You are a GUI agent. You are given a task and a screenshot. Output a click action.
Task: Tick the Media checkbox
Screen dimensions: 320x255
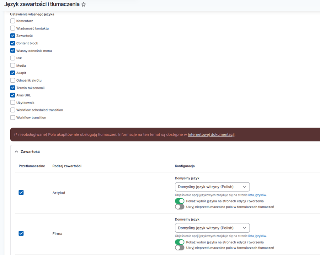click(13, 66)
